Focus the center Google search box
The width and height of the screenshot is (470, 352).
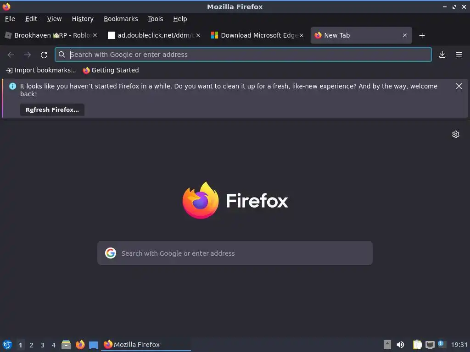[235, 253]
